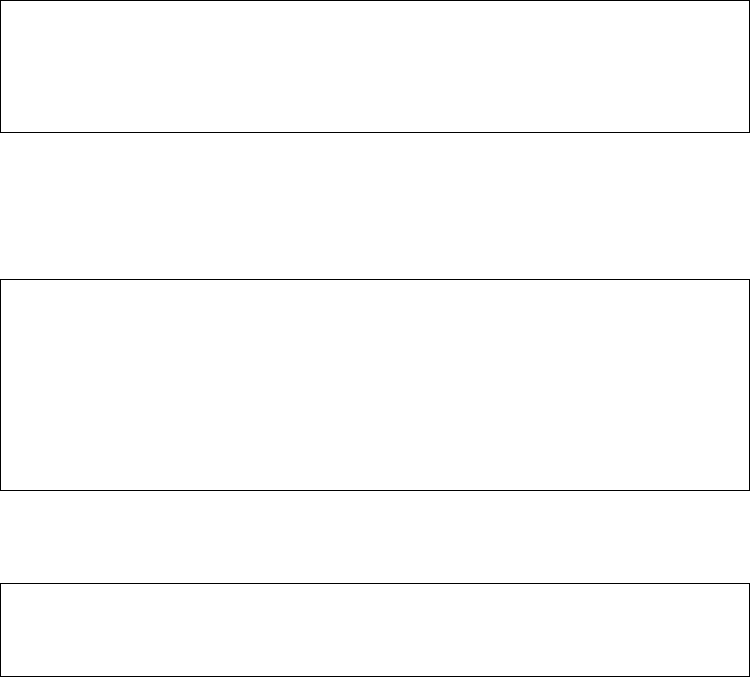Click the top border line of the last box
The height and width of the screenshot is (677, 750).
pyautogui.click(x=375, y=583)
